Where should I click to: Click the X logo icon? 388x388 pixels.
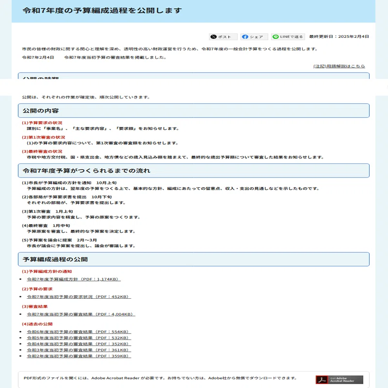pos(213,37)
